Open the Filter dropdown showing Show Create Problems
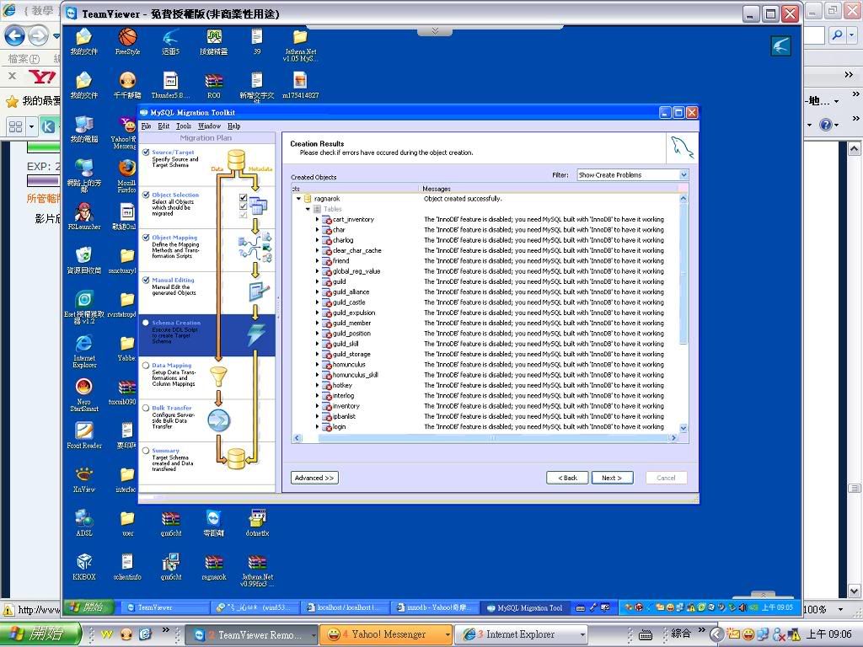This screenshot has height=647, width=863. point(632,175)
